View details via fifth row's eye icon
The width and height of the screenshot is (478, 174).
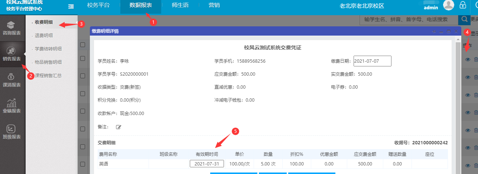468,130
